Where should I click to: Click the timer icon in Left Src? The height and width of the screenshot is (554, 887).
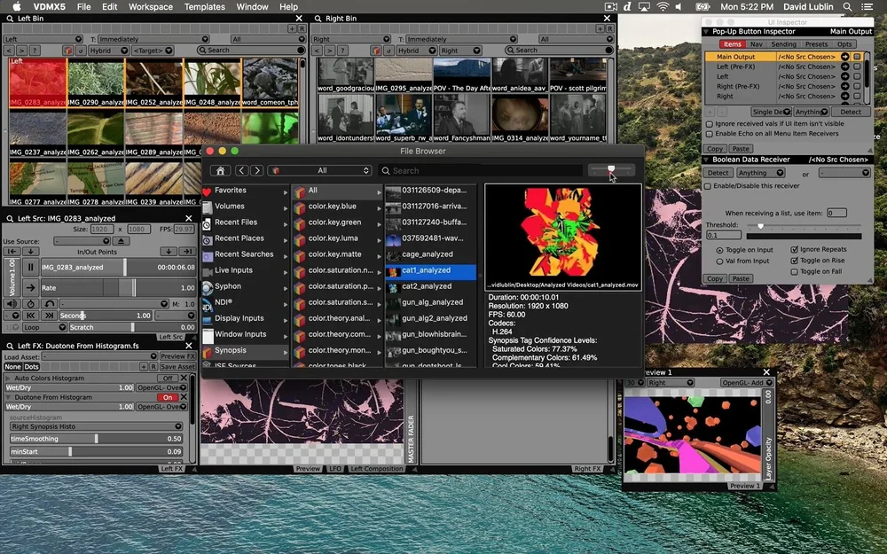[x=30, y=303]
